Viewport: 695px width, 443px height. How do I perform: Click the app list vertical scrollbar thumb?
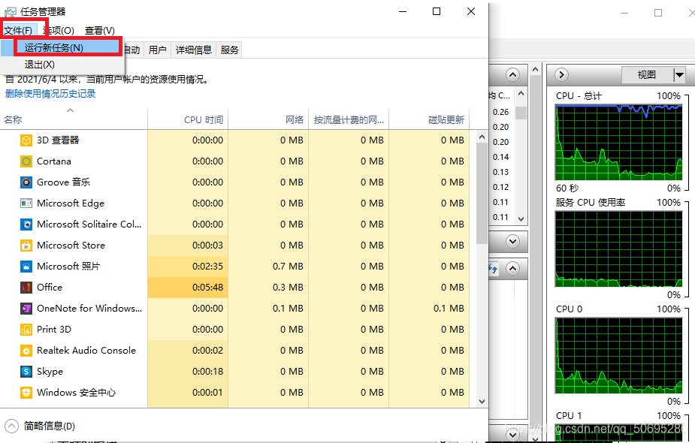[x=482, y=194]
